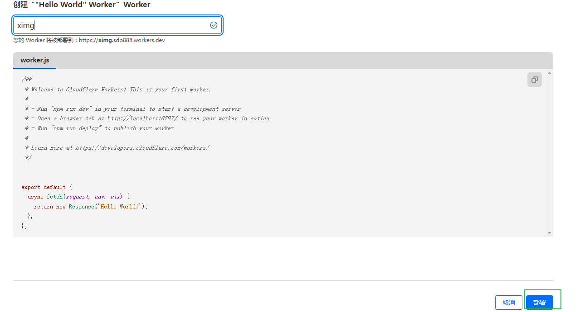Click the "npm run dev" comment line
Viewport: 580px width, 312px height.
tap(133, 109)
